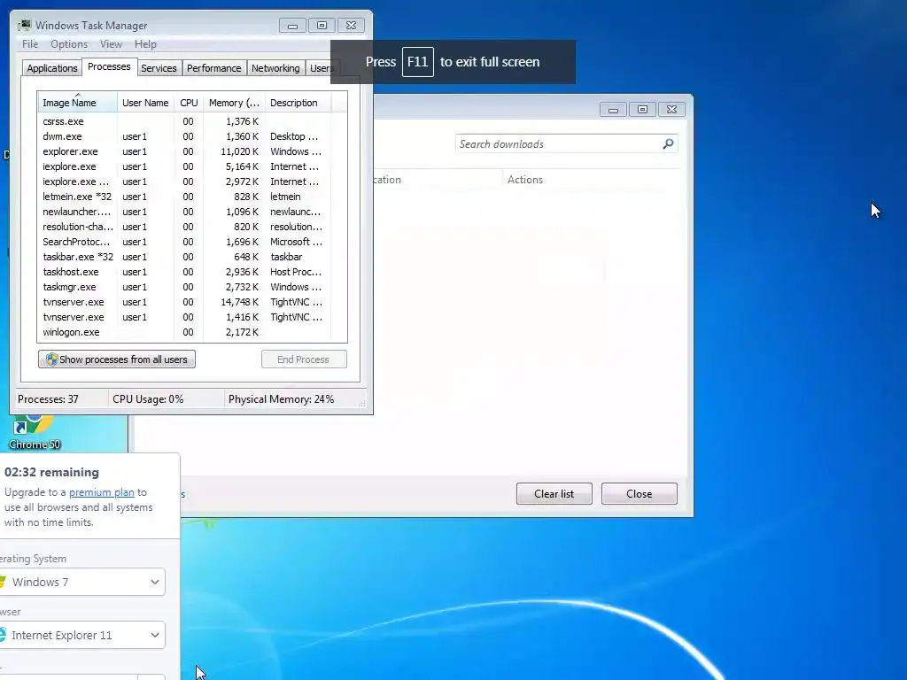
Task: Switch to the Applications tab
Action: [x=52, y=68]
